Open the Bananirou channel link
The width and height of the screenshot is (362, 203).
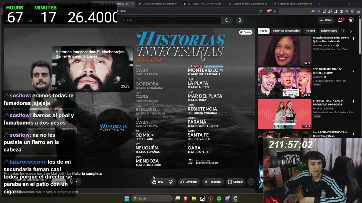318,77
